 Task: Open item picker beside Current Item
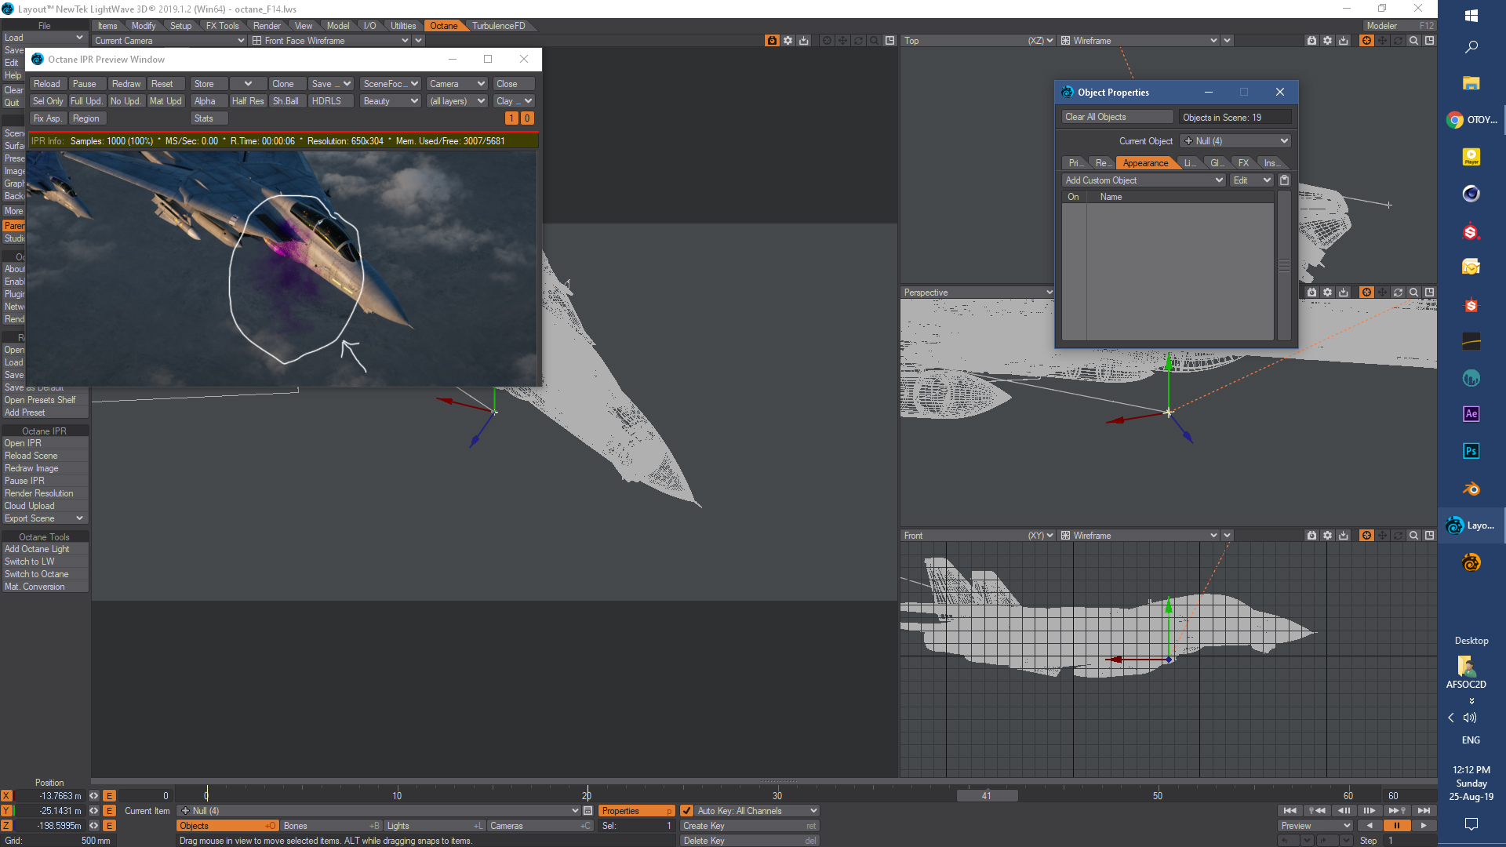(587, 811)
